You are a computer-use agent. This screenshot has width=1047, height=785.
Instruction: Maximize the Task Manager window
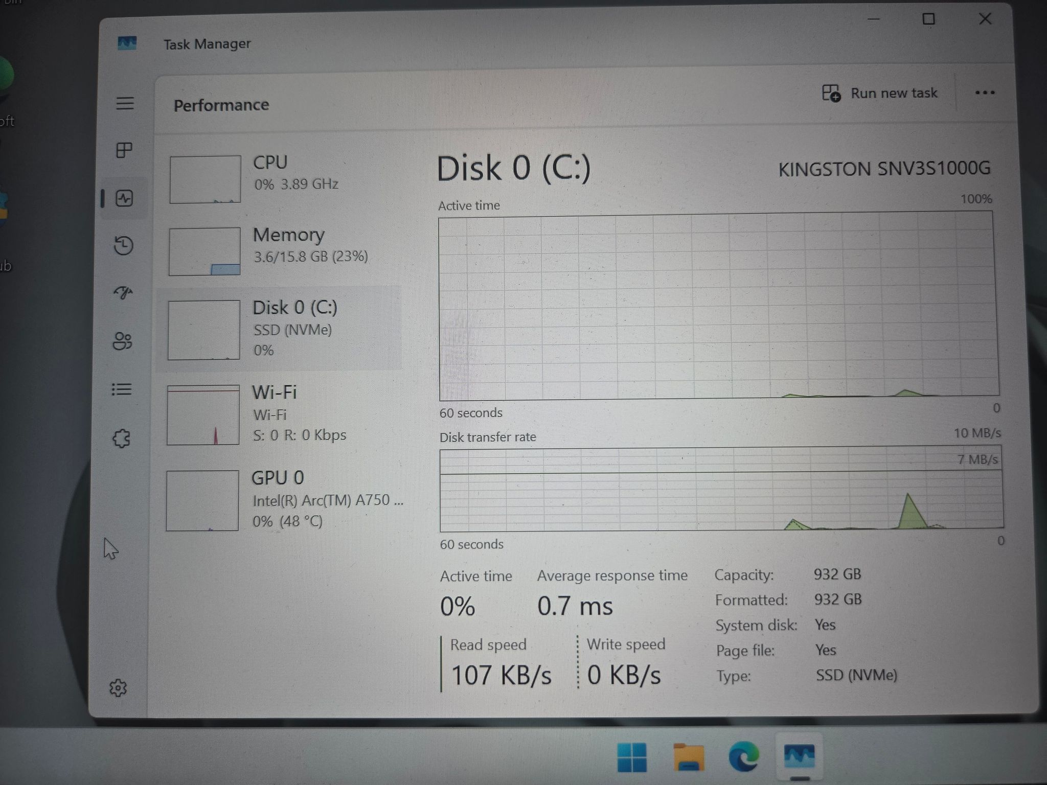tap(928, 19)
